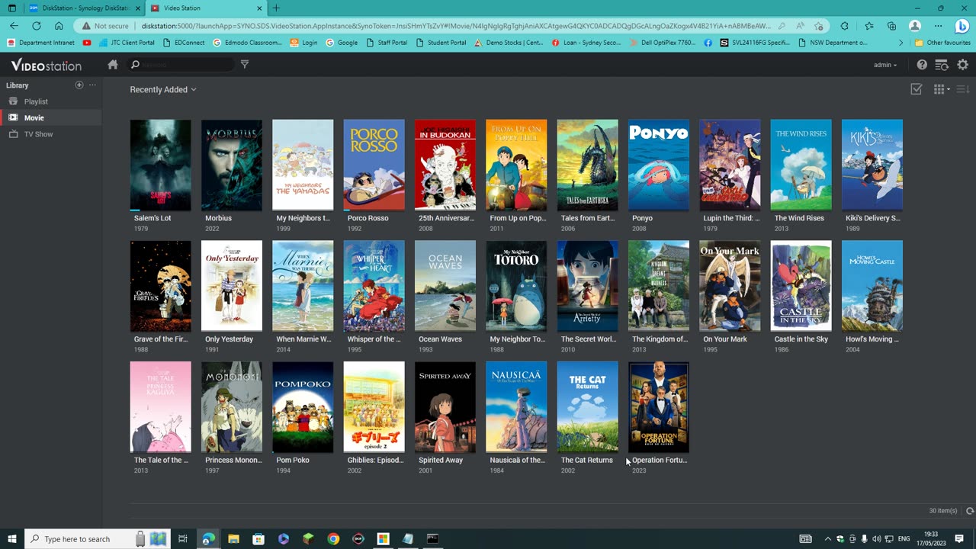The width and height of the screenshot is (976, 549).
Task: Show more bookmarks chevron
Action: point(901,43)
